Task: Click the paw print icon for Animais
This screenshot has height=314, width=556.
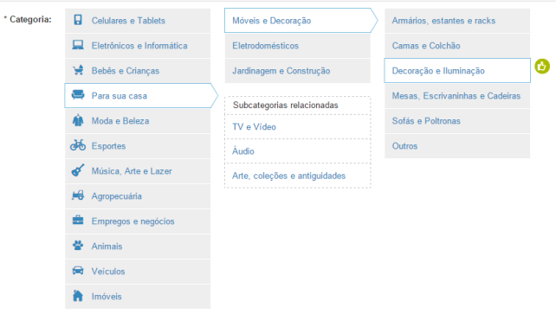Action: coord(78,245)
